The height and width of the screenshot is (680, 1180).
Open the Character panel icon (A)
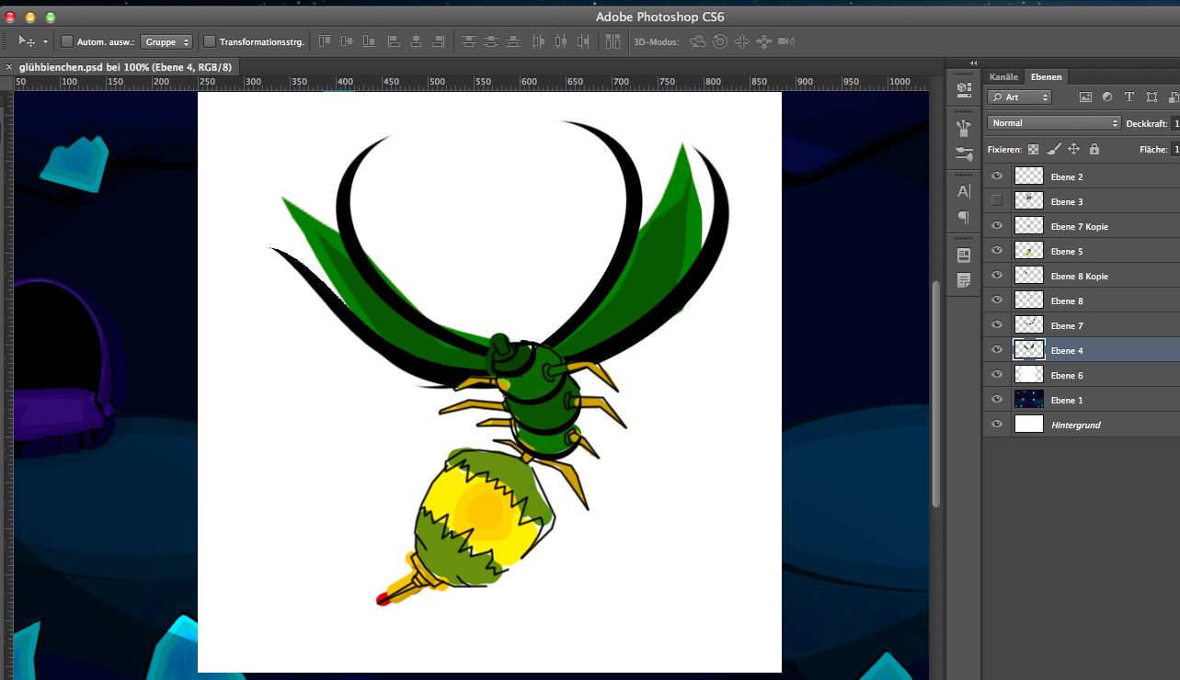pyautogui.click(x=964, y=191)
